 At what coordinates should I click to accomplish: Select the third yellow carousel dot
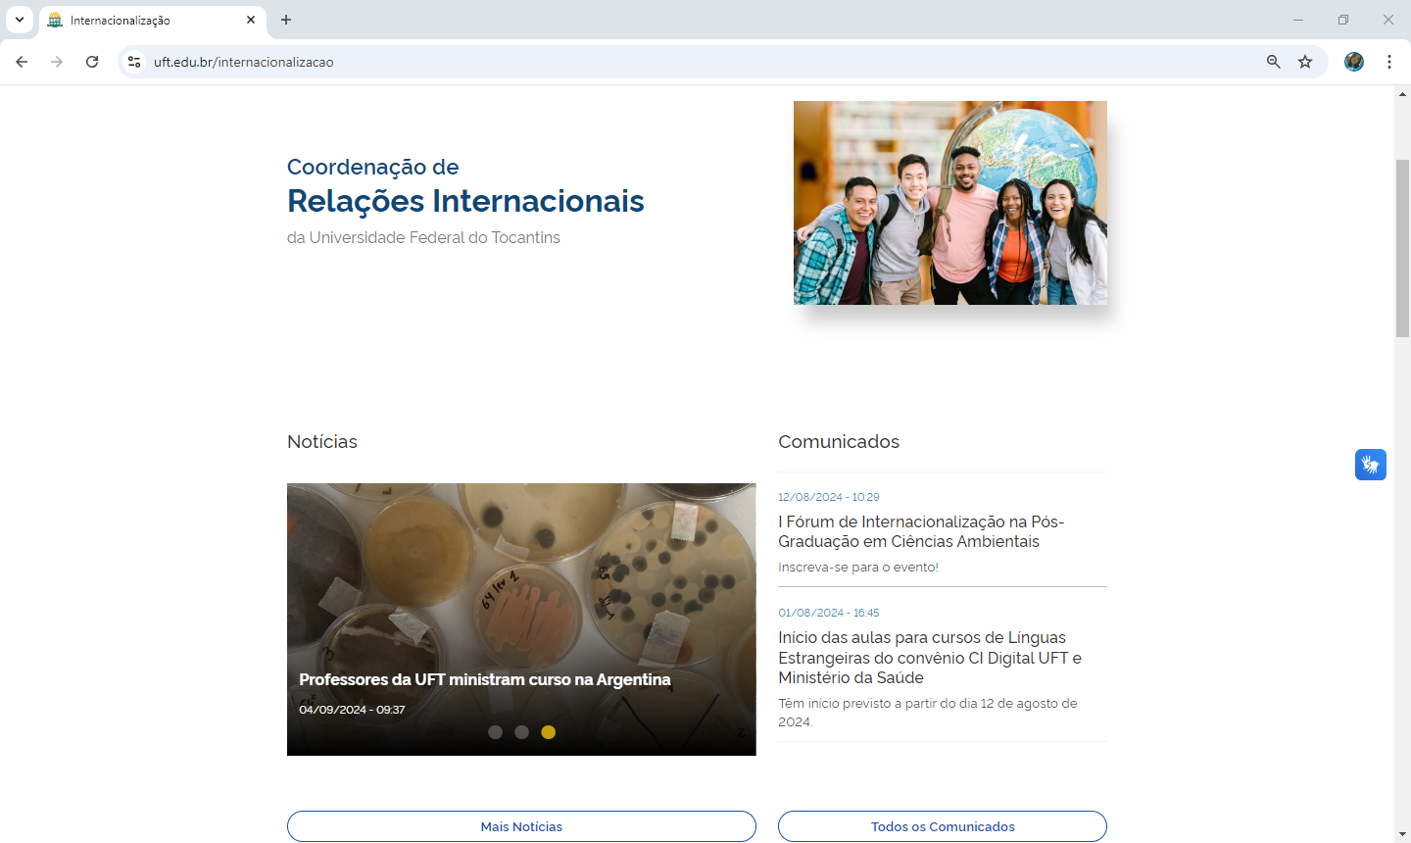pyautogui.click(x=548, y=732)
